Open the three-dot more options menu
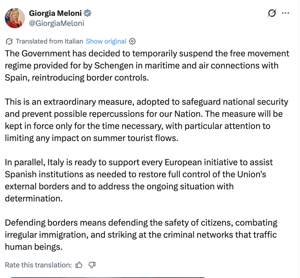 click(x=285, y=13)
